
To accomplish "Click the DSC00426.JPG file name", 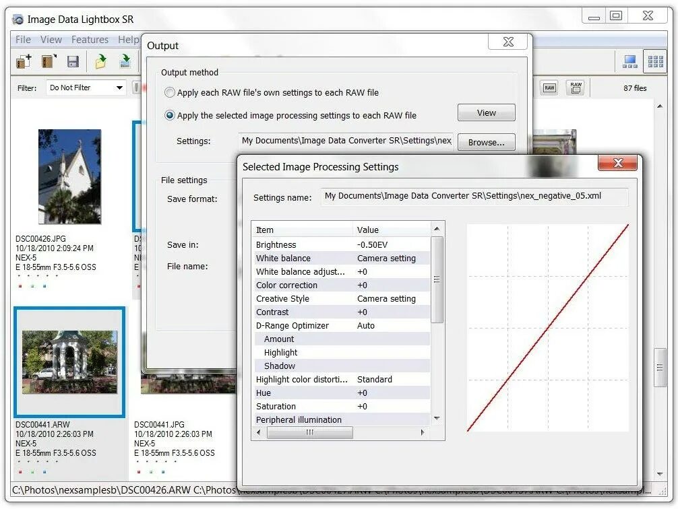I will 40,238.
